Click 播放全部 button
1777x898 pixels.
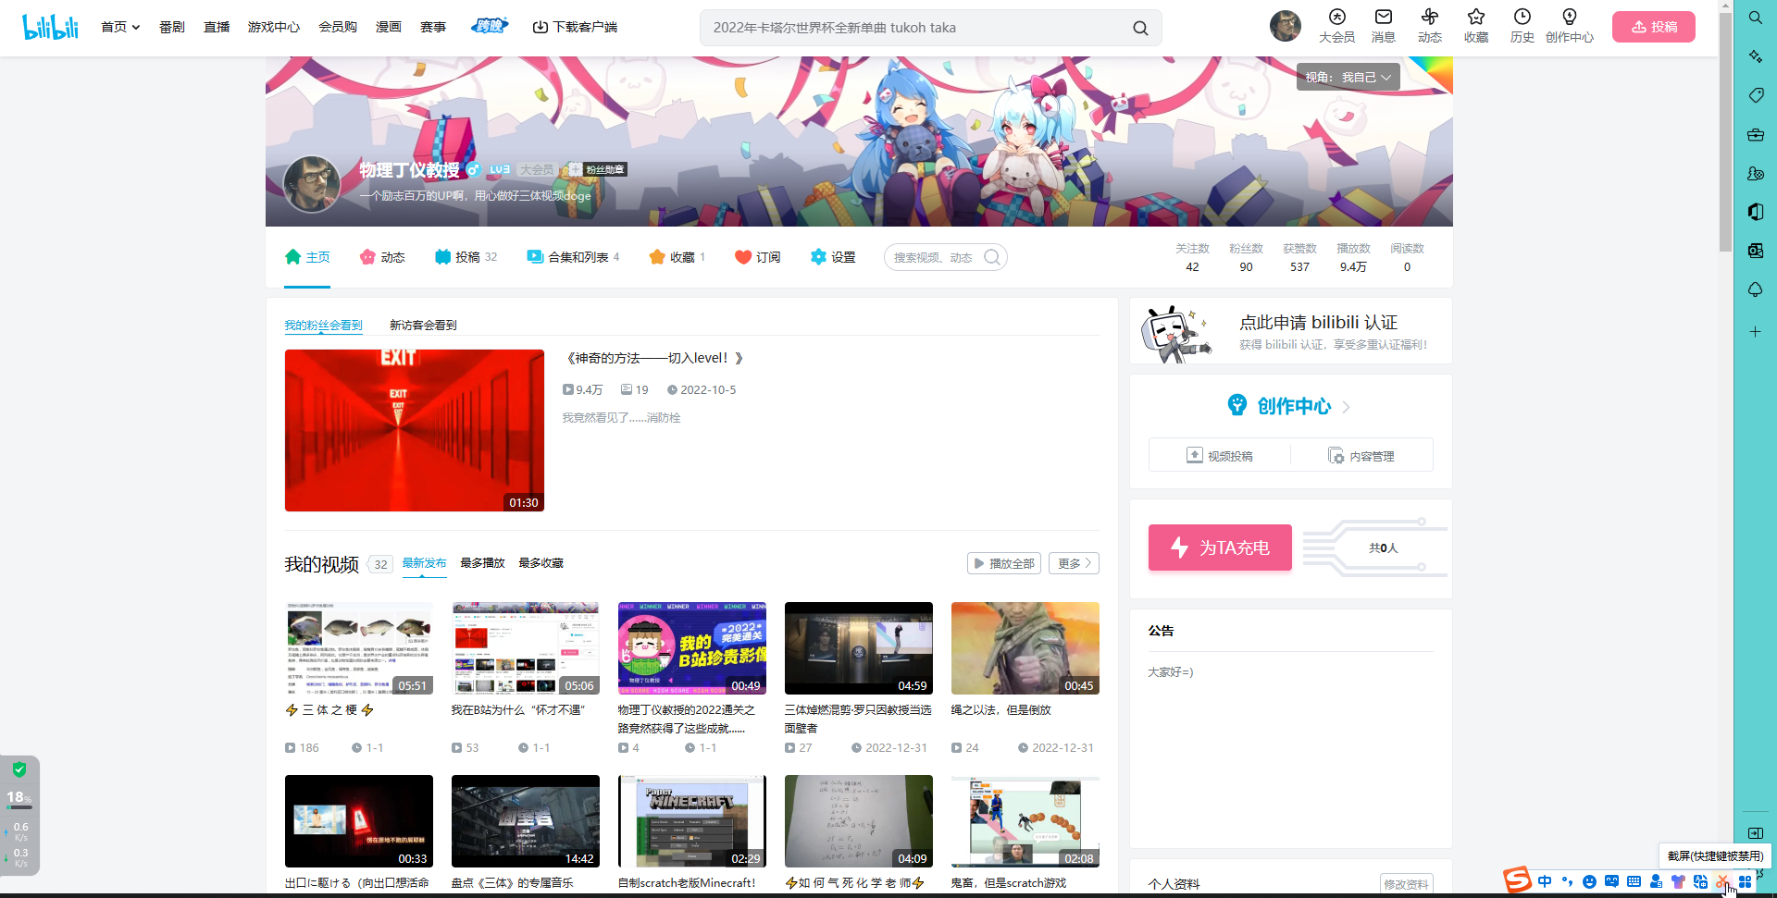[x=1004, y=563]
